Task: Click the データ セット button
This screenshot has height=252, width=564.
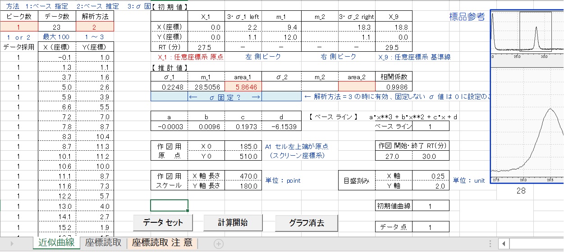Action: point(163,223)
